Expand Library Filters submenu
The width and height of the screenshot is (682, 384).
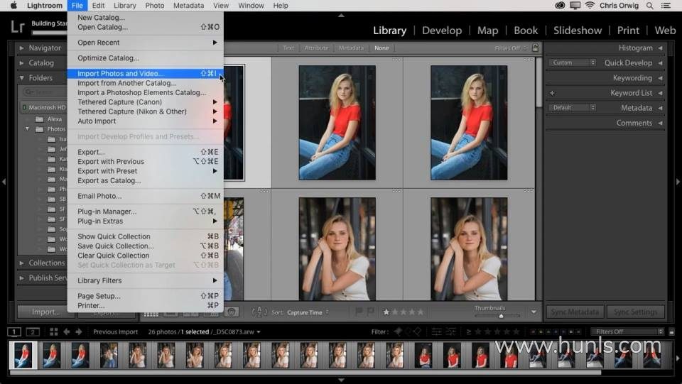tap(145, 280)
